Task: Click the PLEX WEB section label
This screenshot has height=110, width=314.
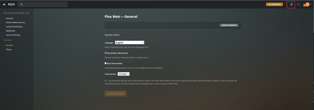Action: coord(8,40)
